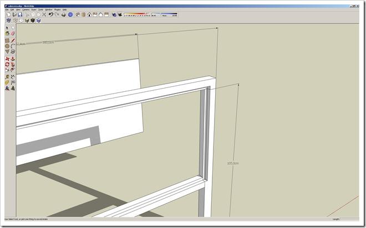Pick the Eraser tool

point(12,33)
